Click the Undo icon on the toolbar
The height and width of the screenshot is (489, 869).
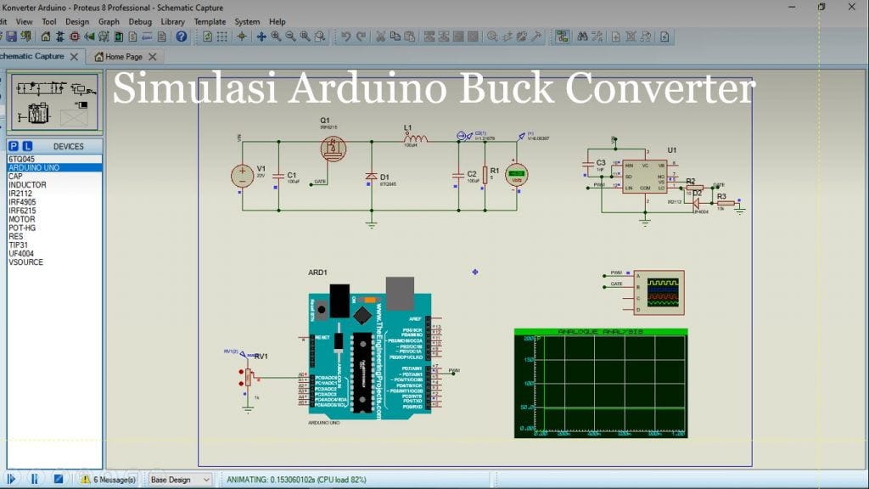[x=345, y=37]
